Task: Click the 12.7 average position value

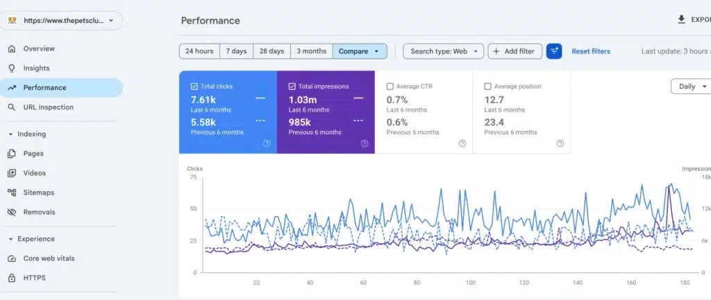Action: click(494, 100)
